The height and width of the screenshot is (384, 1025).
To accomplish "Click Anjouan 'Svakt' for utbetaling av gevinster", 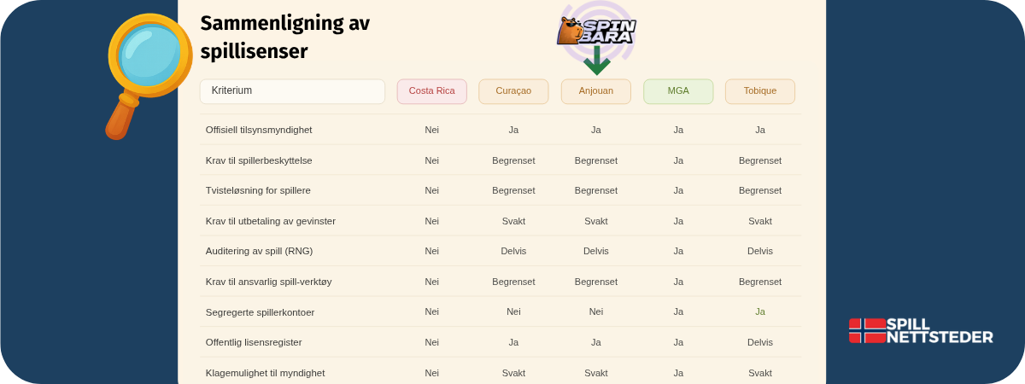I will tap(596, 221).
